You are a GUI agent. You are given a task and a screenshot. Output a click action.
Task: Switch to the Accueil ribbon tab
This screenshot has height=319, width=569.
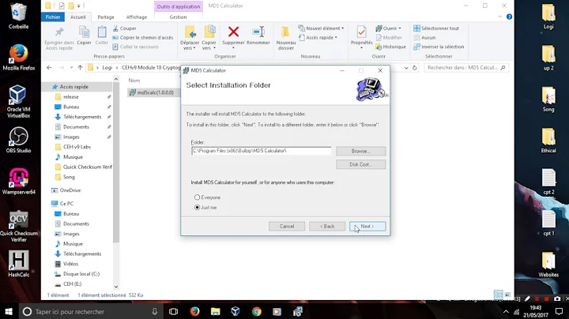(78, 17)
